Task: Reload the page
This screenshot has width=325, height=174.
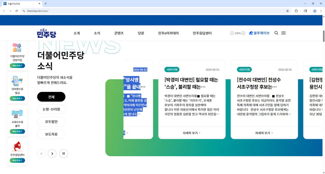Action: tap(16, 11)
